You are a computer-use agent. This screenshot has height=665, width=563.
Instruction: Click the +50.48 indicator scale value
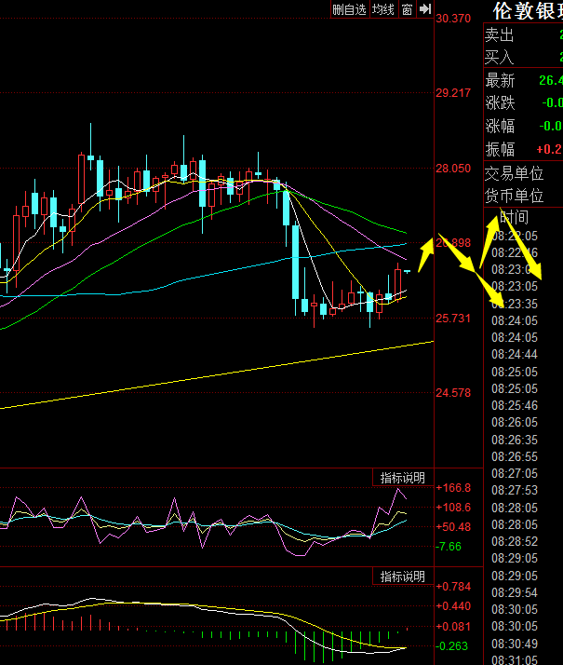[x=453, y=527]
